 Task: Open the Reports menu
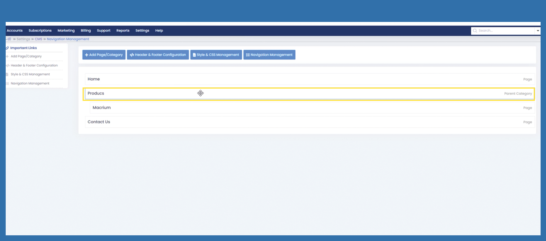123,30
